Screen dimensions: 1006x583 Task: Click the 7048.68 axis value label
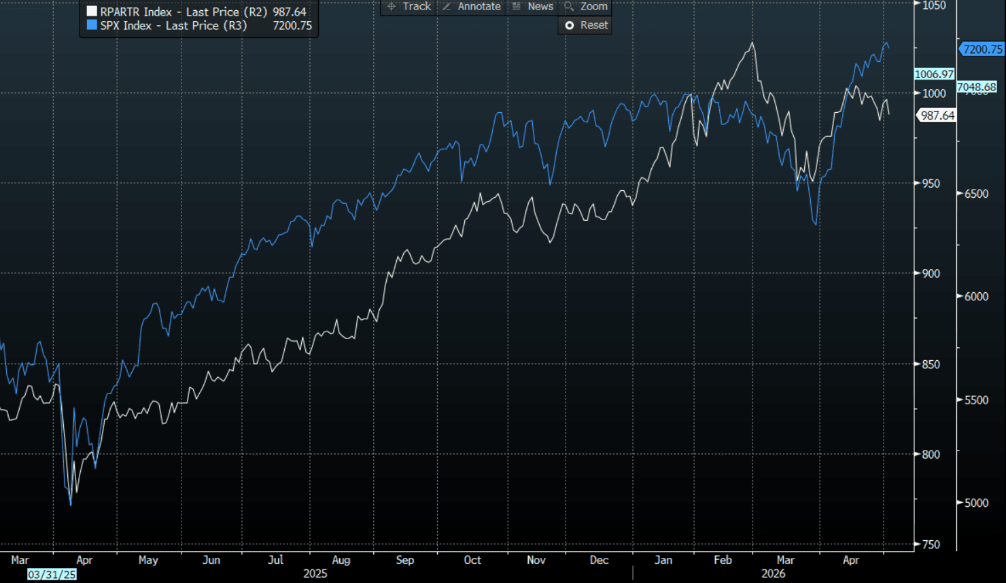[x=977, y=87]
